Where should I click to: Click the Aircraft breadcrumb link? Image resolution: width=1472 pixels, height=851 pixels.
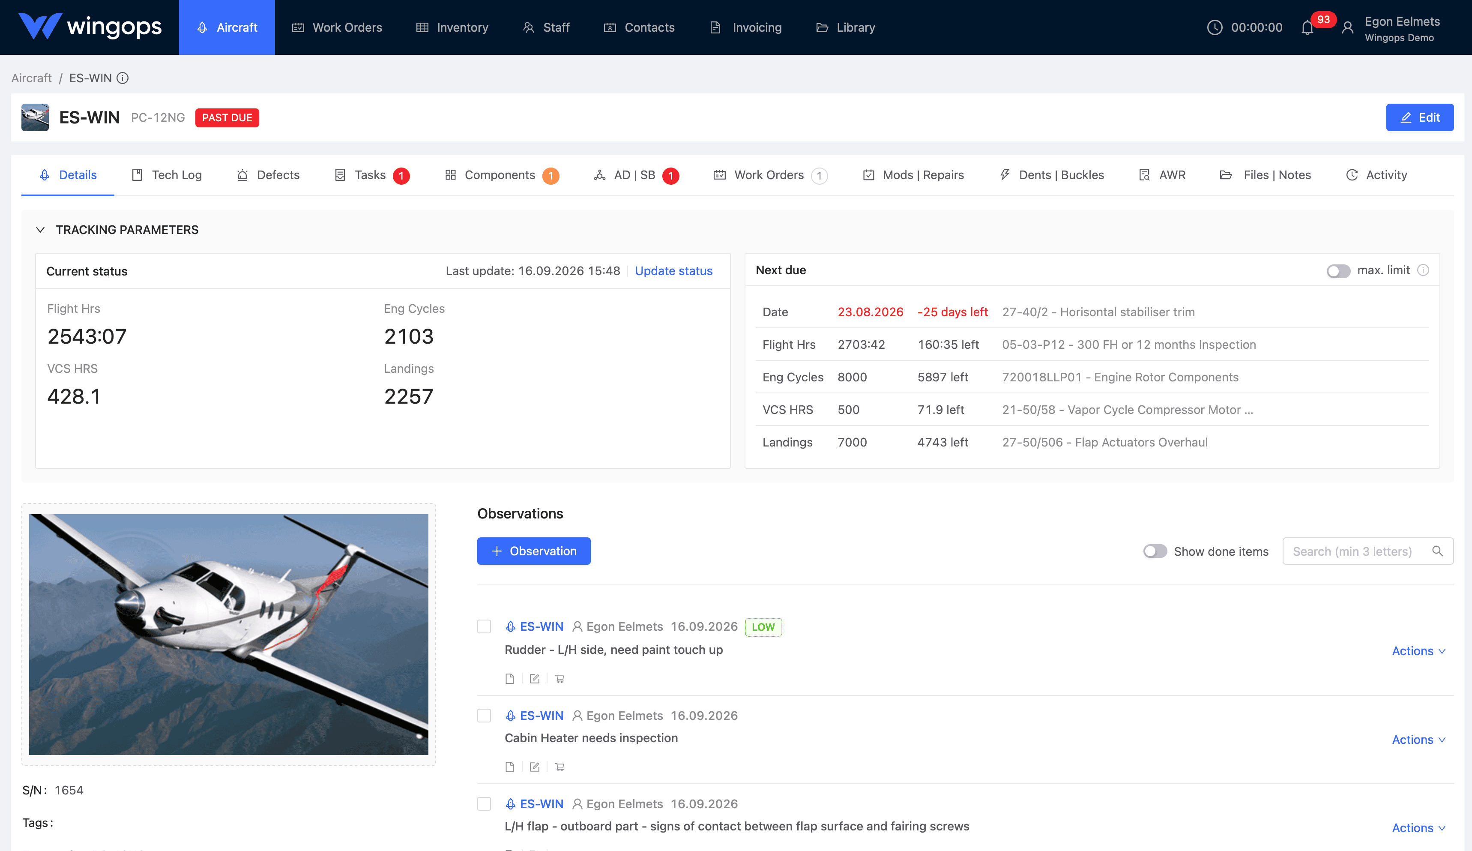click(x=32, y=78)
